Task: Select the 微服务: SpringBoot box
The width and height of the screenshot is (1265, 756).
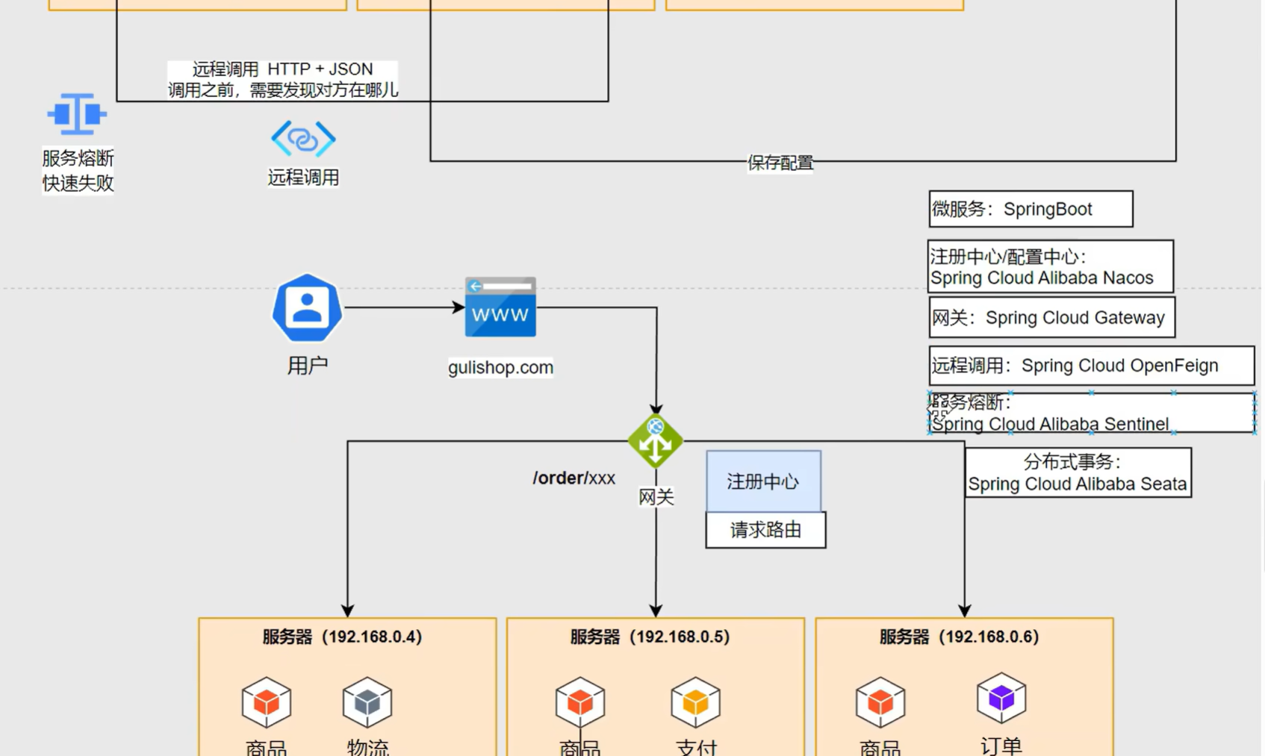Action: [x=1031, y=209]
